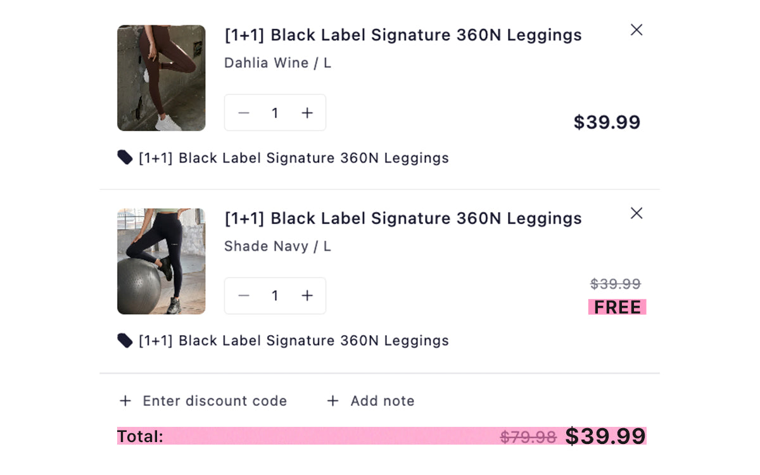Click the promotion label under Shade Navy item
This screenshot has width=760, height=475.
click(x=294, y=341)
